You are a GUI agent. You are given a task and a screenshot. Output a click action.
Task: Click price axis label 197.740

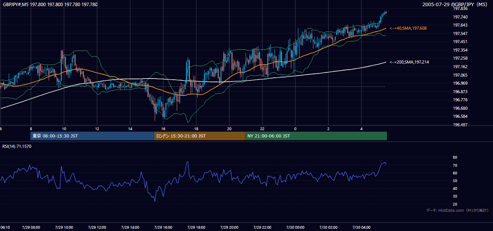(x=460, y=17)
